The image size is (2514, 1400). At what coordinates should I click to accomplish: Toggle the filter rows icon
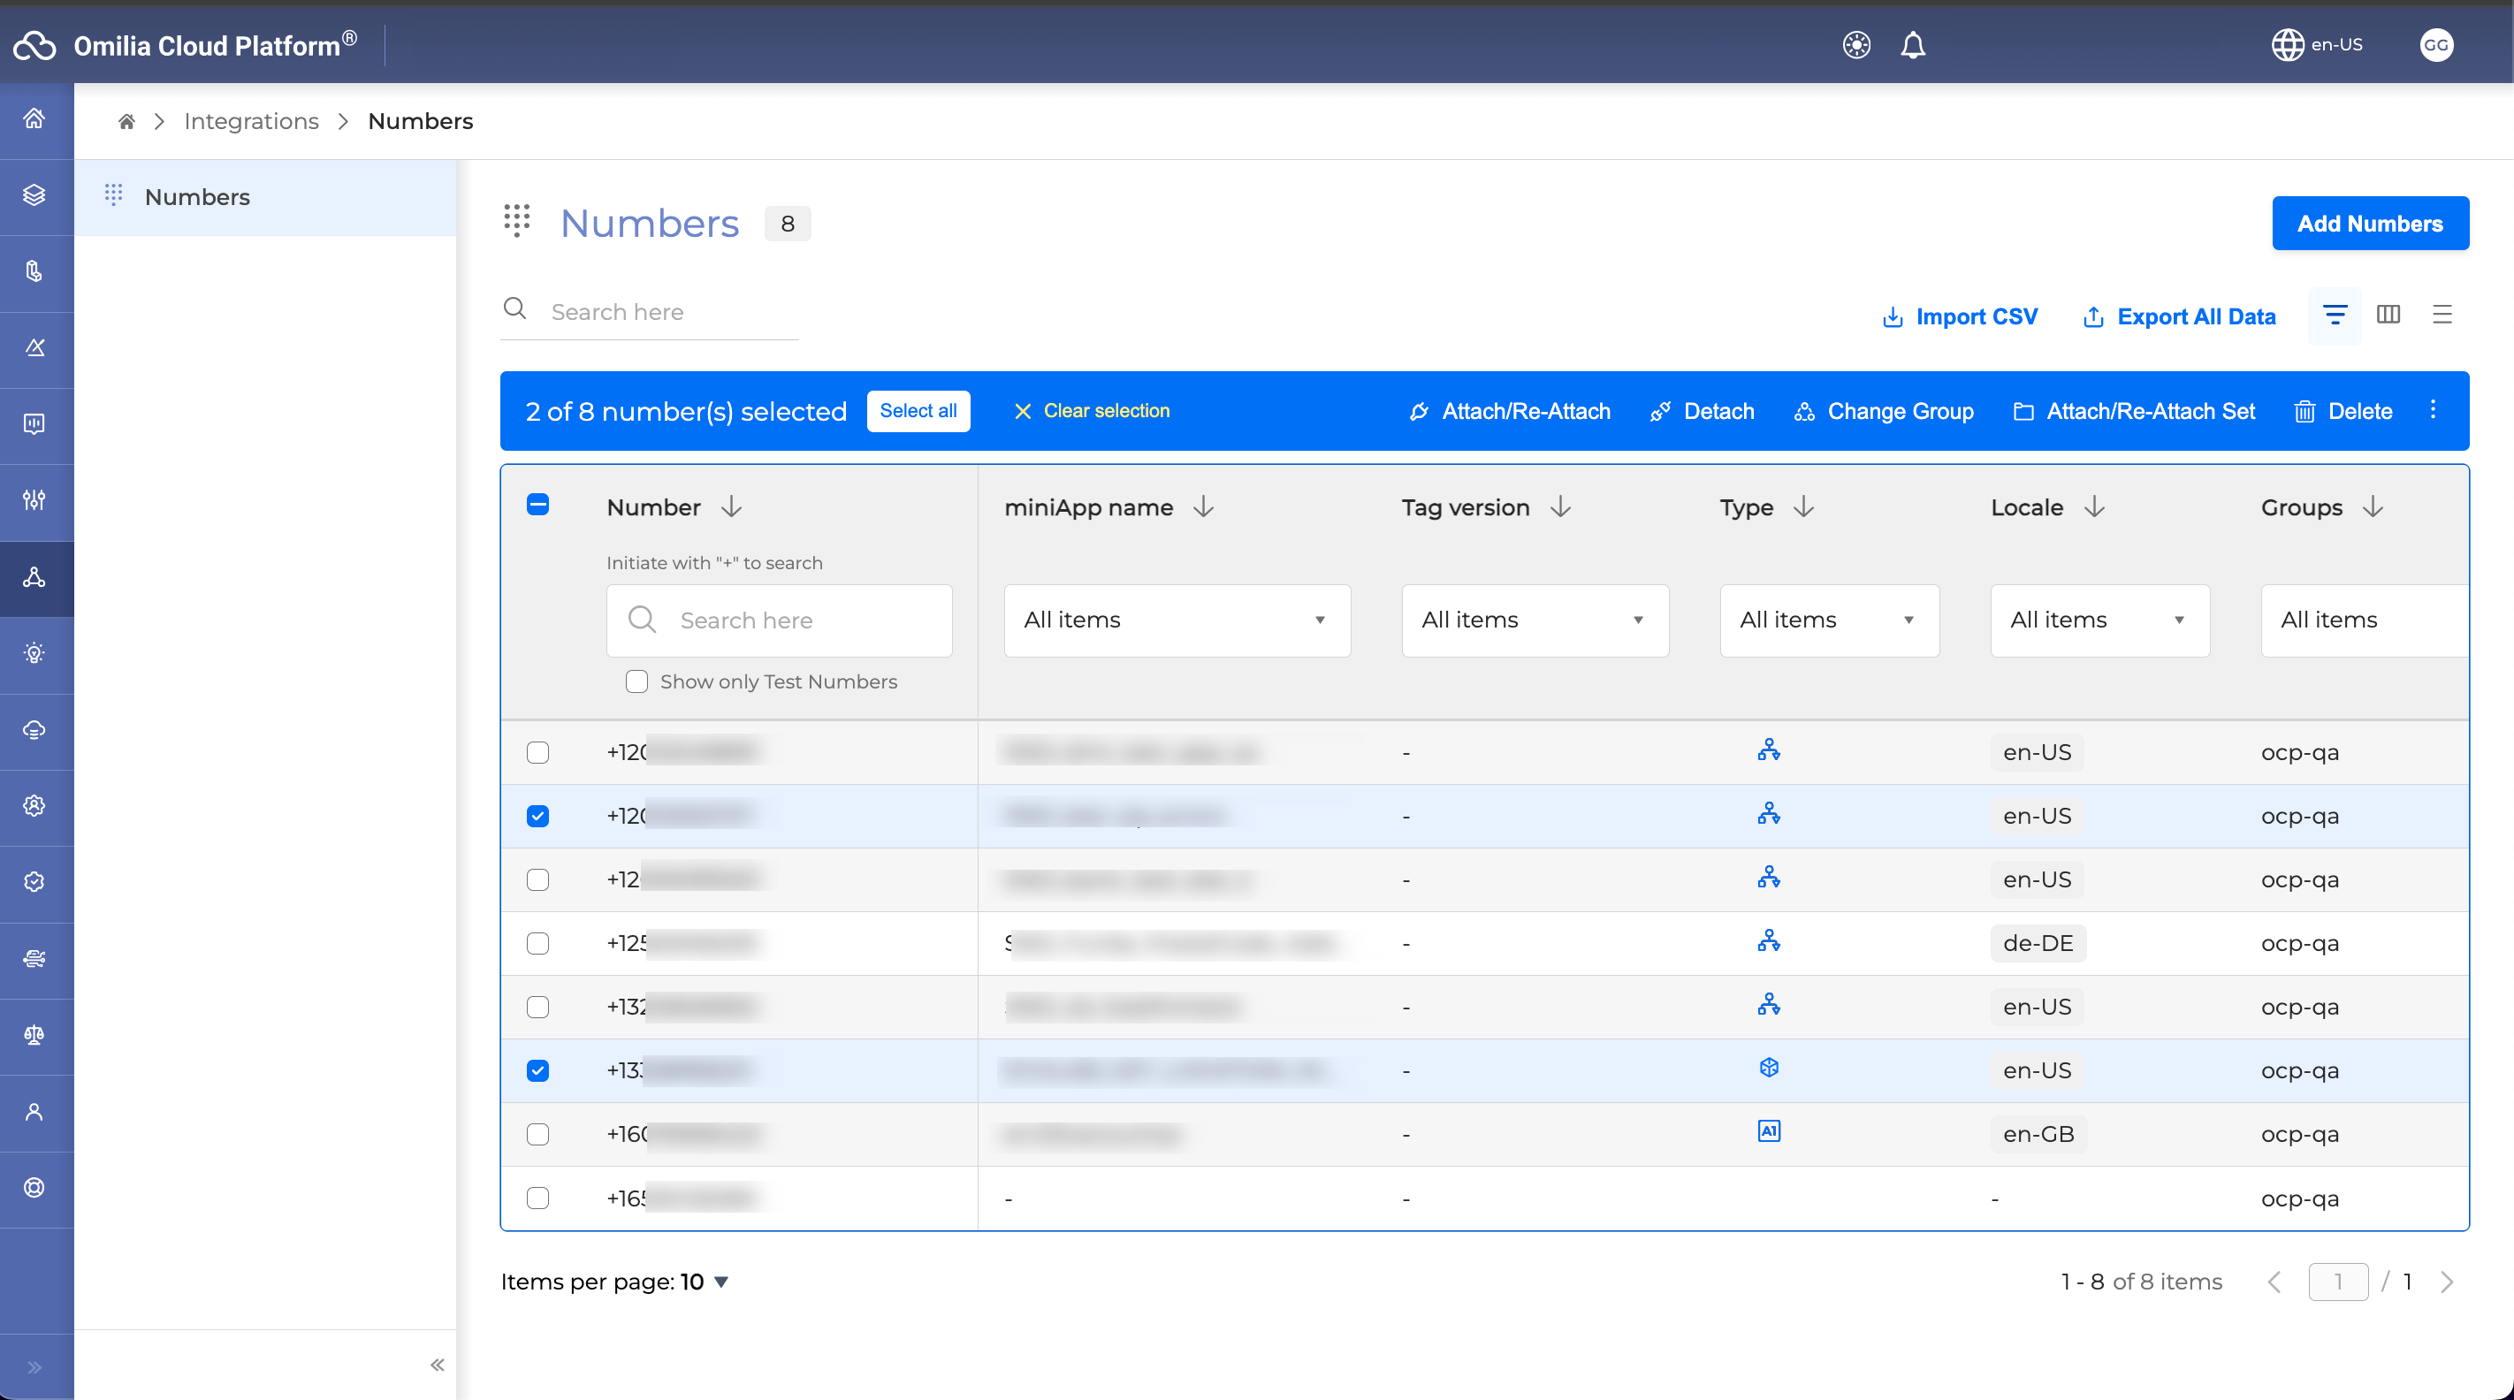2335,316
